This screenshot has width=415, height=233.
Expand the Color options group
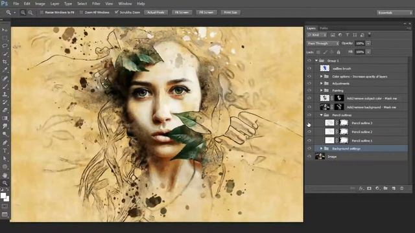pos(322,76)
